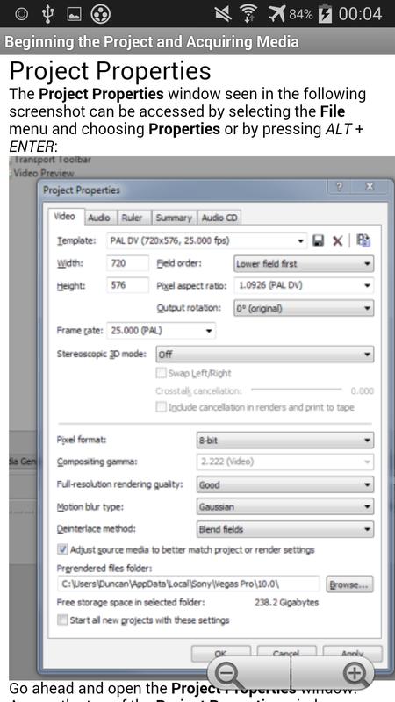Open the disabled Compositing gamma dropdown
The width and height of the screenshot is (395, 702).
click(284, 462)
